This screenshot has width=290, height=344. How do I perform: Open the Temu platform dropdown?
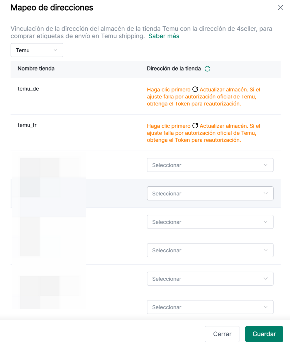37,50
